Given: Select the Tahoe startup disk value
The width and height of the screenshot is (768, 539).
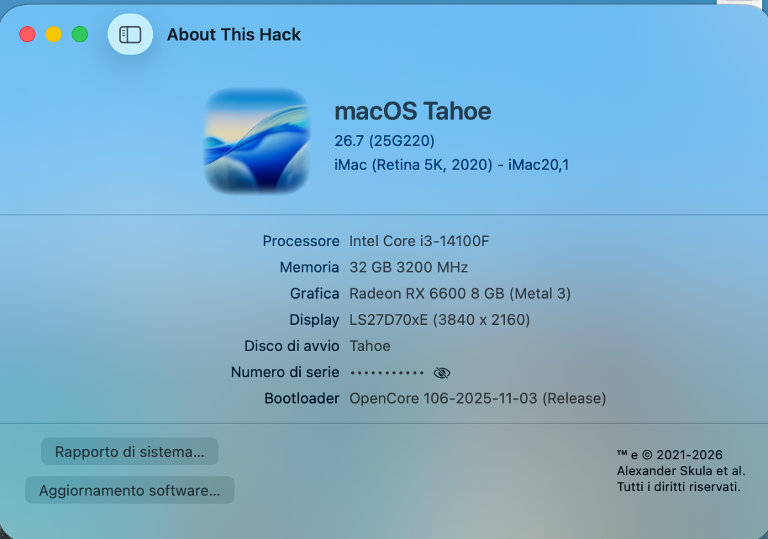Looking at the screenshot, I should tap(370, 346).
